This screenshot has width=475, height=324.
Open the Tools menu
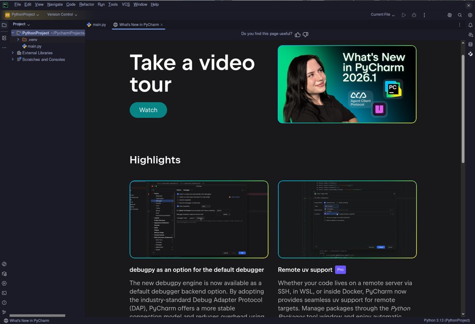[x=113, y=5]
